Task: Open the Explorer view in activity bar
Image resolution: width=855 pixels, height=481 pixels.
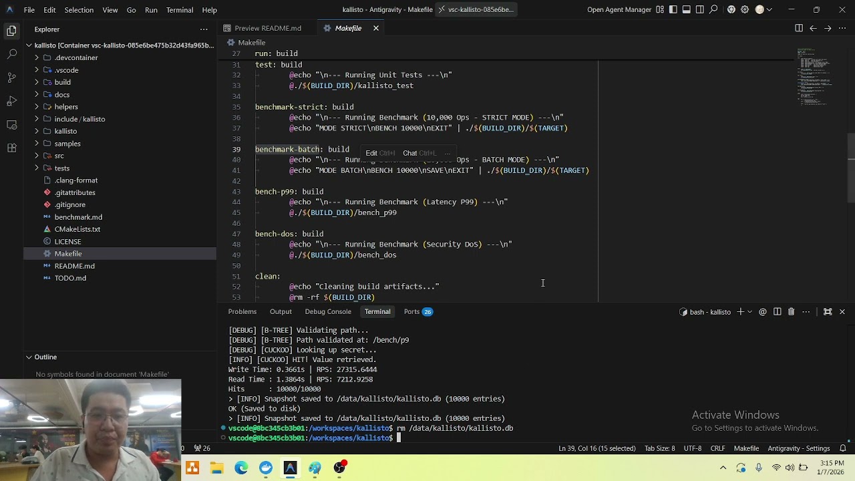Action: [11, 30]
